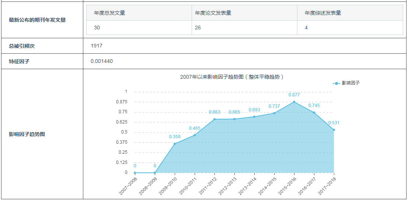
Task: Click the 2013-2014 x-axis label
Action: [248, 186]
